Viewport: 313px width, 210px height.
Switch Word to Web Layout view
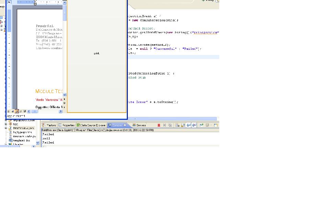[12, 112]
